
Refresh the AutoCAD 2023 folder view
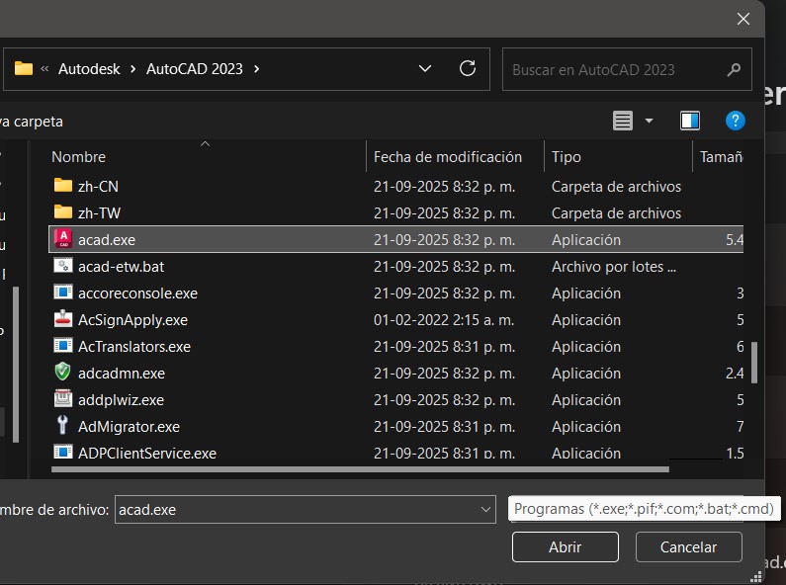pos(468,68)
